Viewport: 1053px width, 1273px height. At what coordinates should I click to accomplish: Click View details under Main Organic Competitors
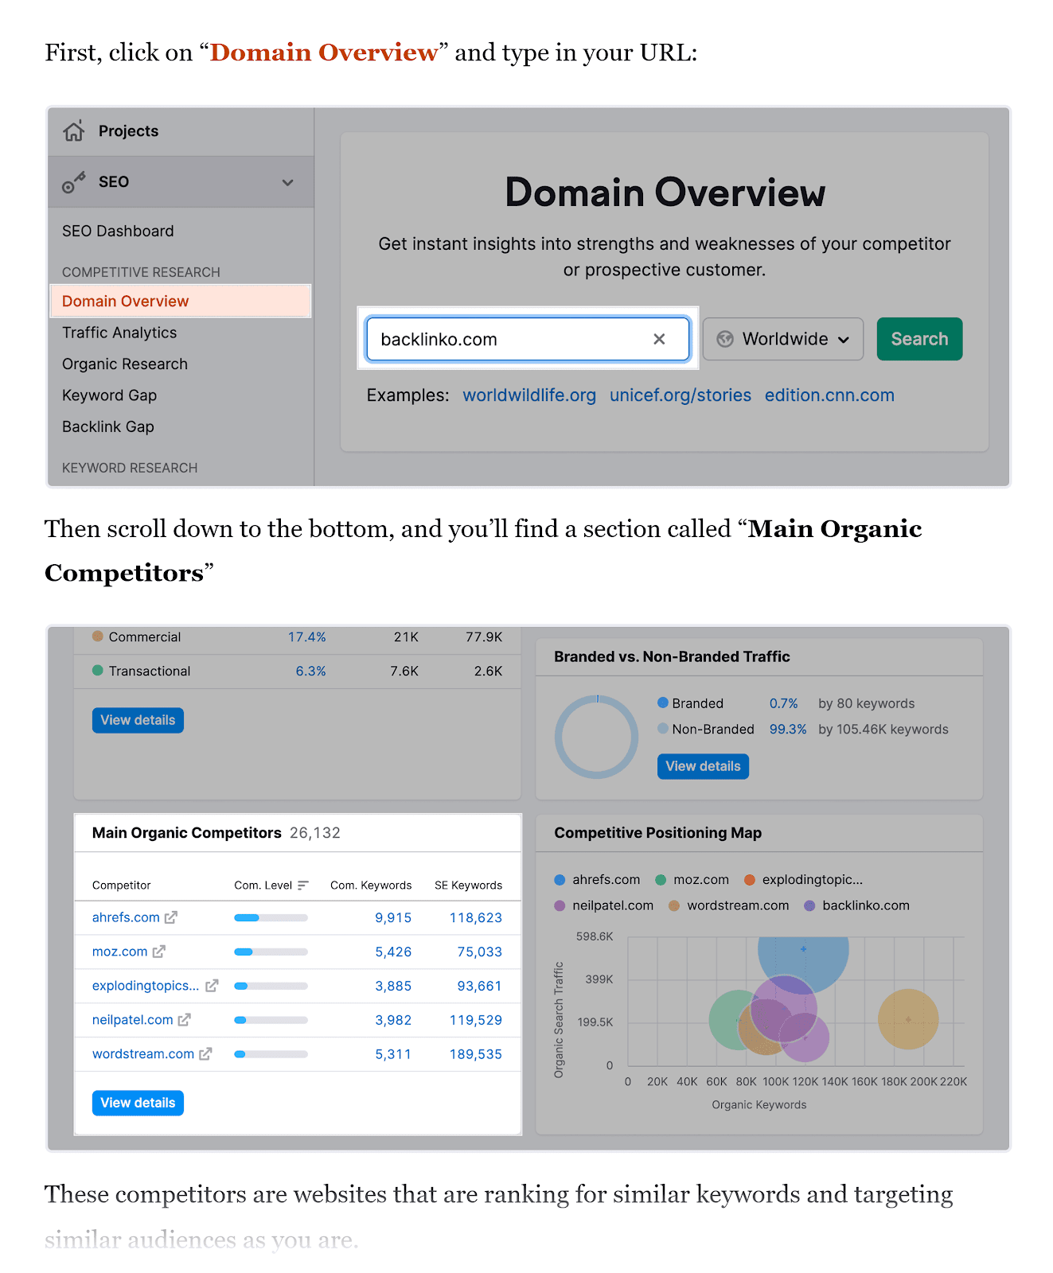pos(138,1103)
